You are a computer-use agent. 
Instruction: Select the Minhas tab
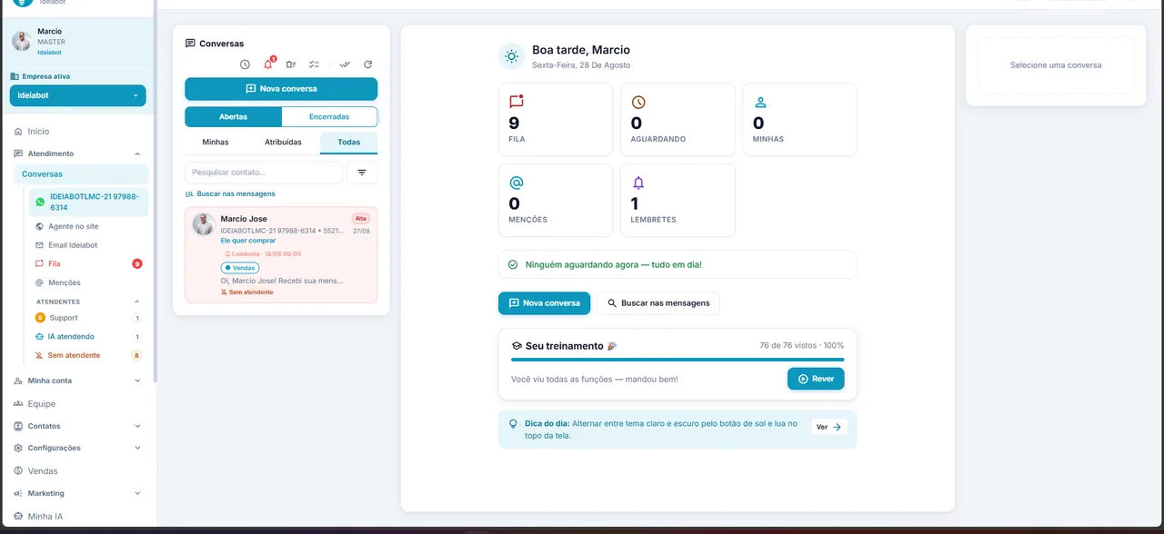click(x=216, y=143)
